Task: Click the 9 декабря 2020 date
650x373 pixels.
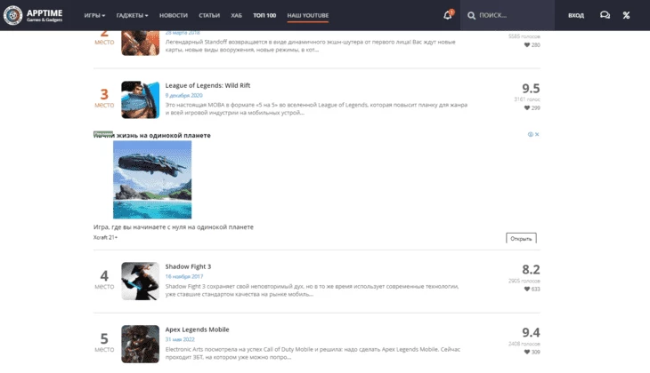Action: click(183, 96)
